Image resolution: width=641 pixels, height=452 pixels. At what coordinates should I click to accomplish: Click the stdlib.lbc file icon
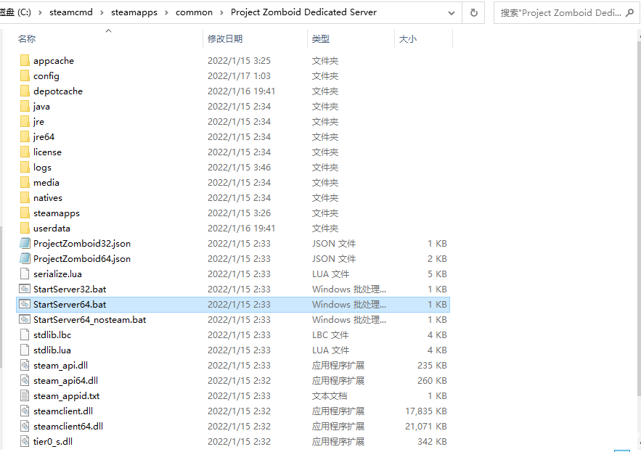(x=25, y=334)
